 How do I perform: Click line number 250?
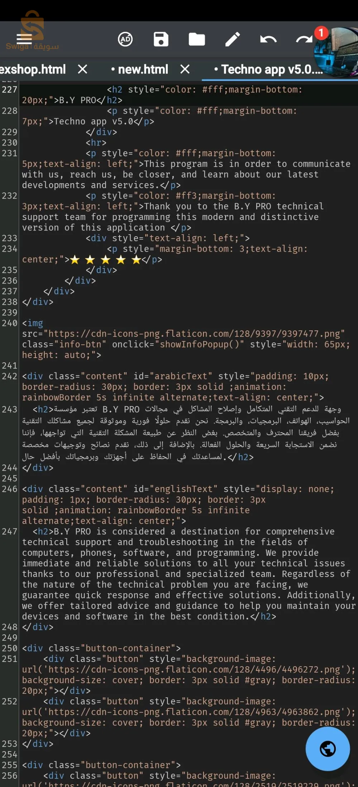coord(9,648)
